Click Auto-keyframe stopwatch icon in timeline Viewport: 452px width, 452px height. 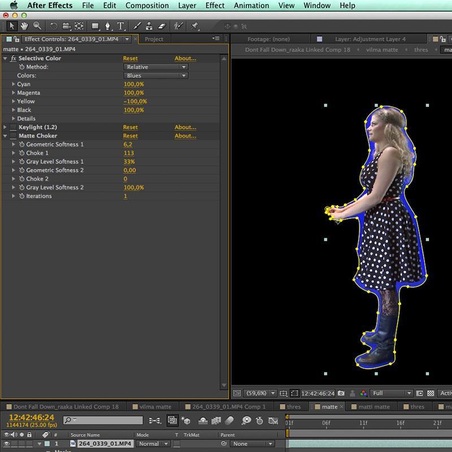click(x=259, y=420)
